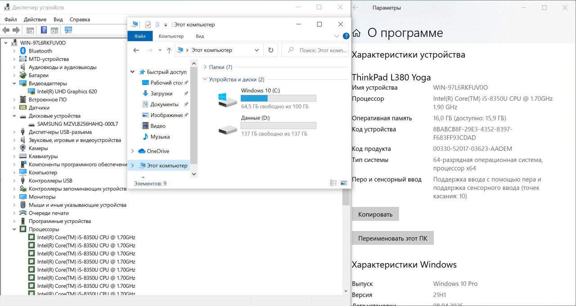
Task: Open the Explorer help question mark icon
Action: point(346,36)
